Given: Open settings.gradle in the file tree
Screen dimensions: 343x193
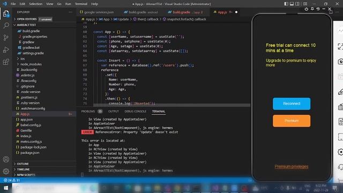Looking at the screenshot, I should tap(33, 53).
